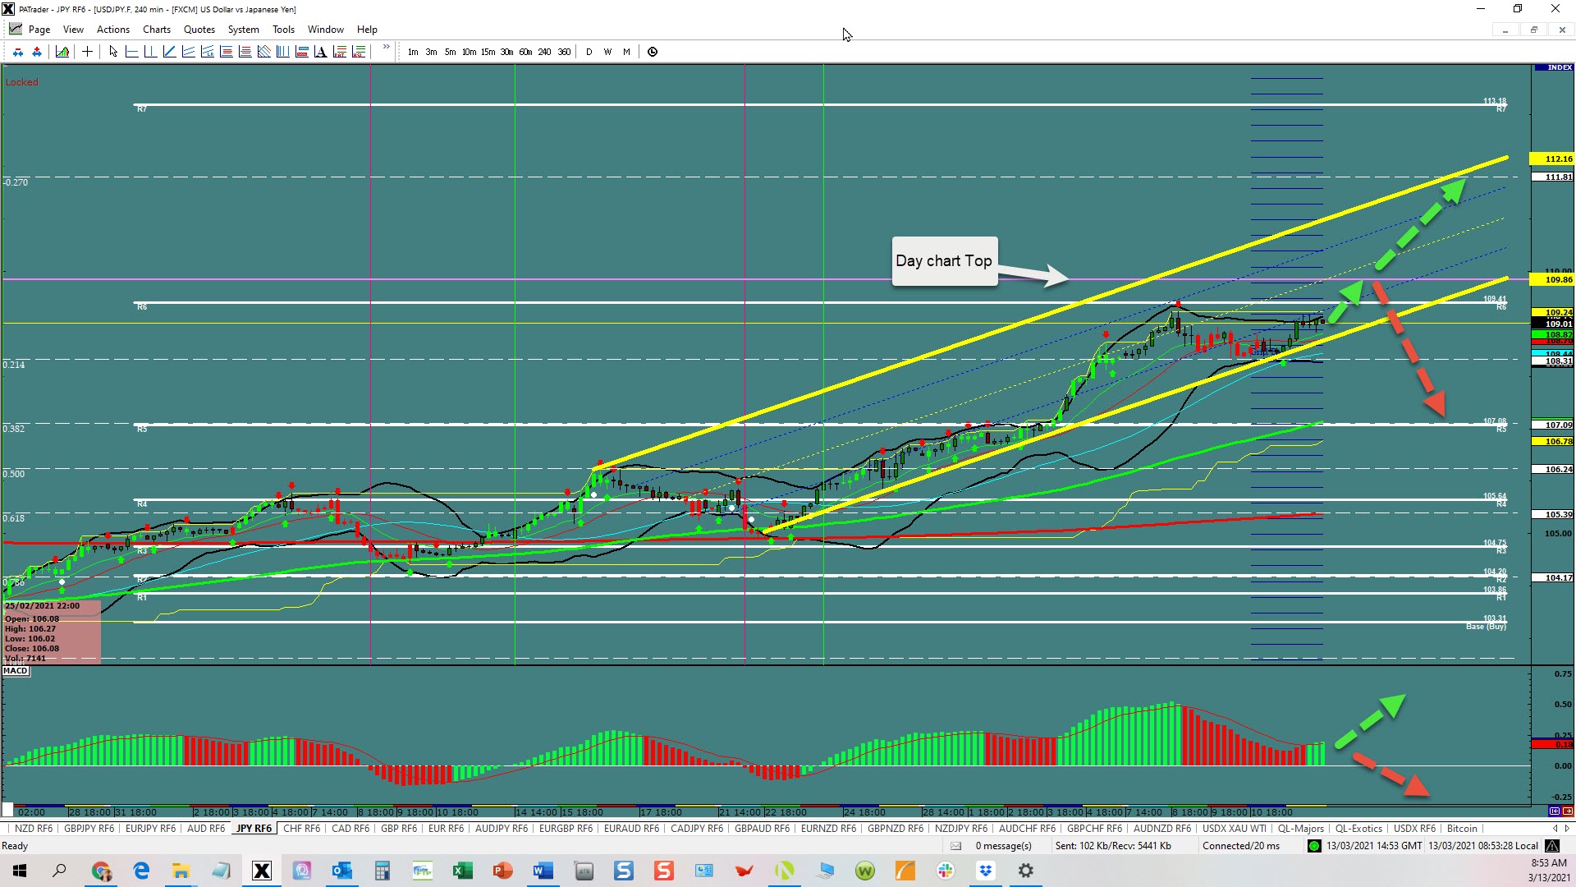The height and width of the screenshot is (887, 1576).
Task: Switch to the weekly W timeframe
Action: [x=607, y=52]
